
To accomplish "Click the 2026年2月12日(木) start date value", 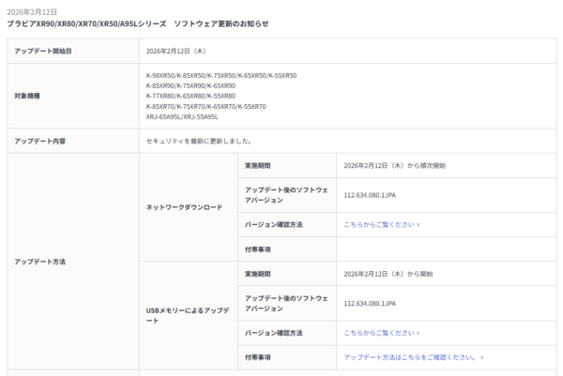I will pyautogui.click(x=176, y=51).
